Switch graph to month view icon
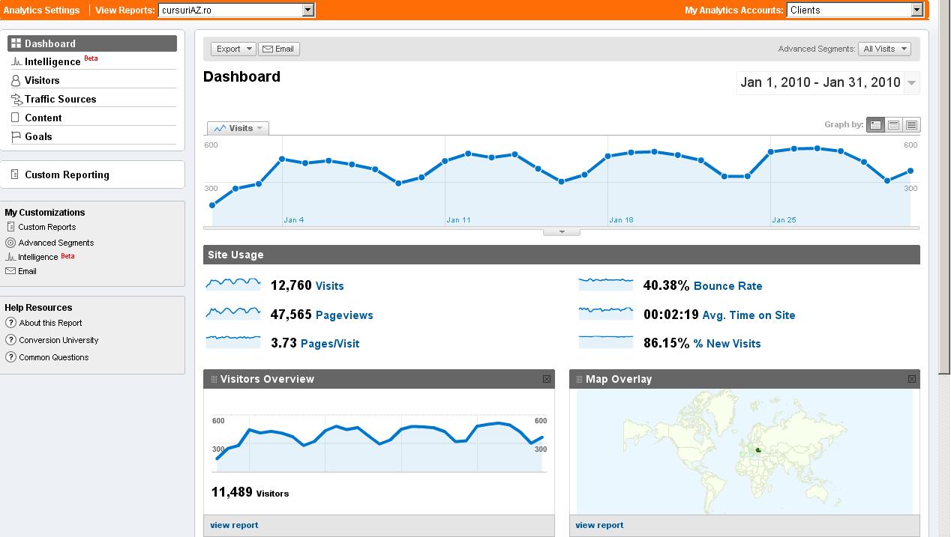951x537 pixels. pos(911,125)
